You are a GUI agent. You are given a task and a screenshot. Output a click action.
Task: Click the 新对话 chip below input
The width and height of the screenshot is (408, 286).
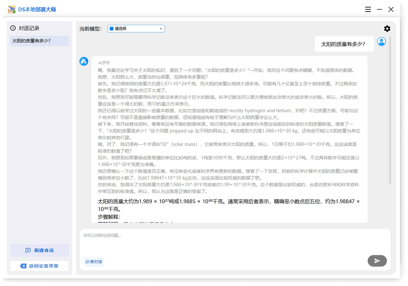(x=94, y=262)
